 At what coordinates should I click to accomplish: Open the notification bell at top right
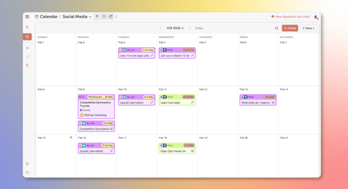315,16
